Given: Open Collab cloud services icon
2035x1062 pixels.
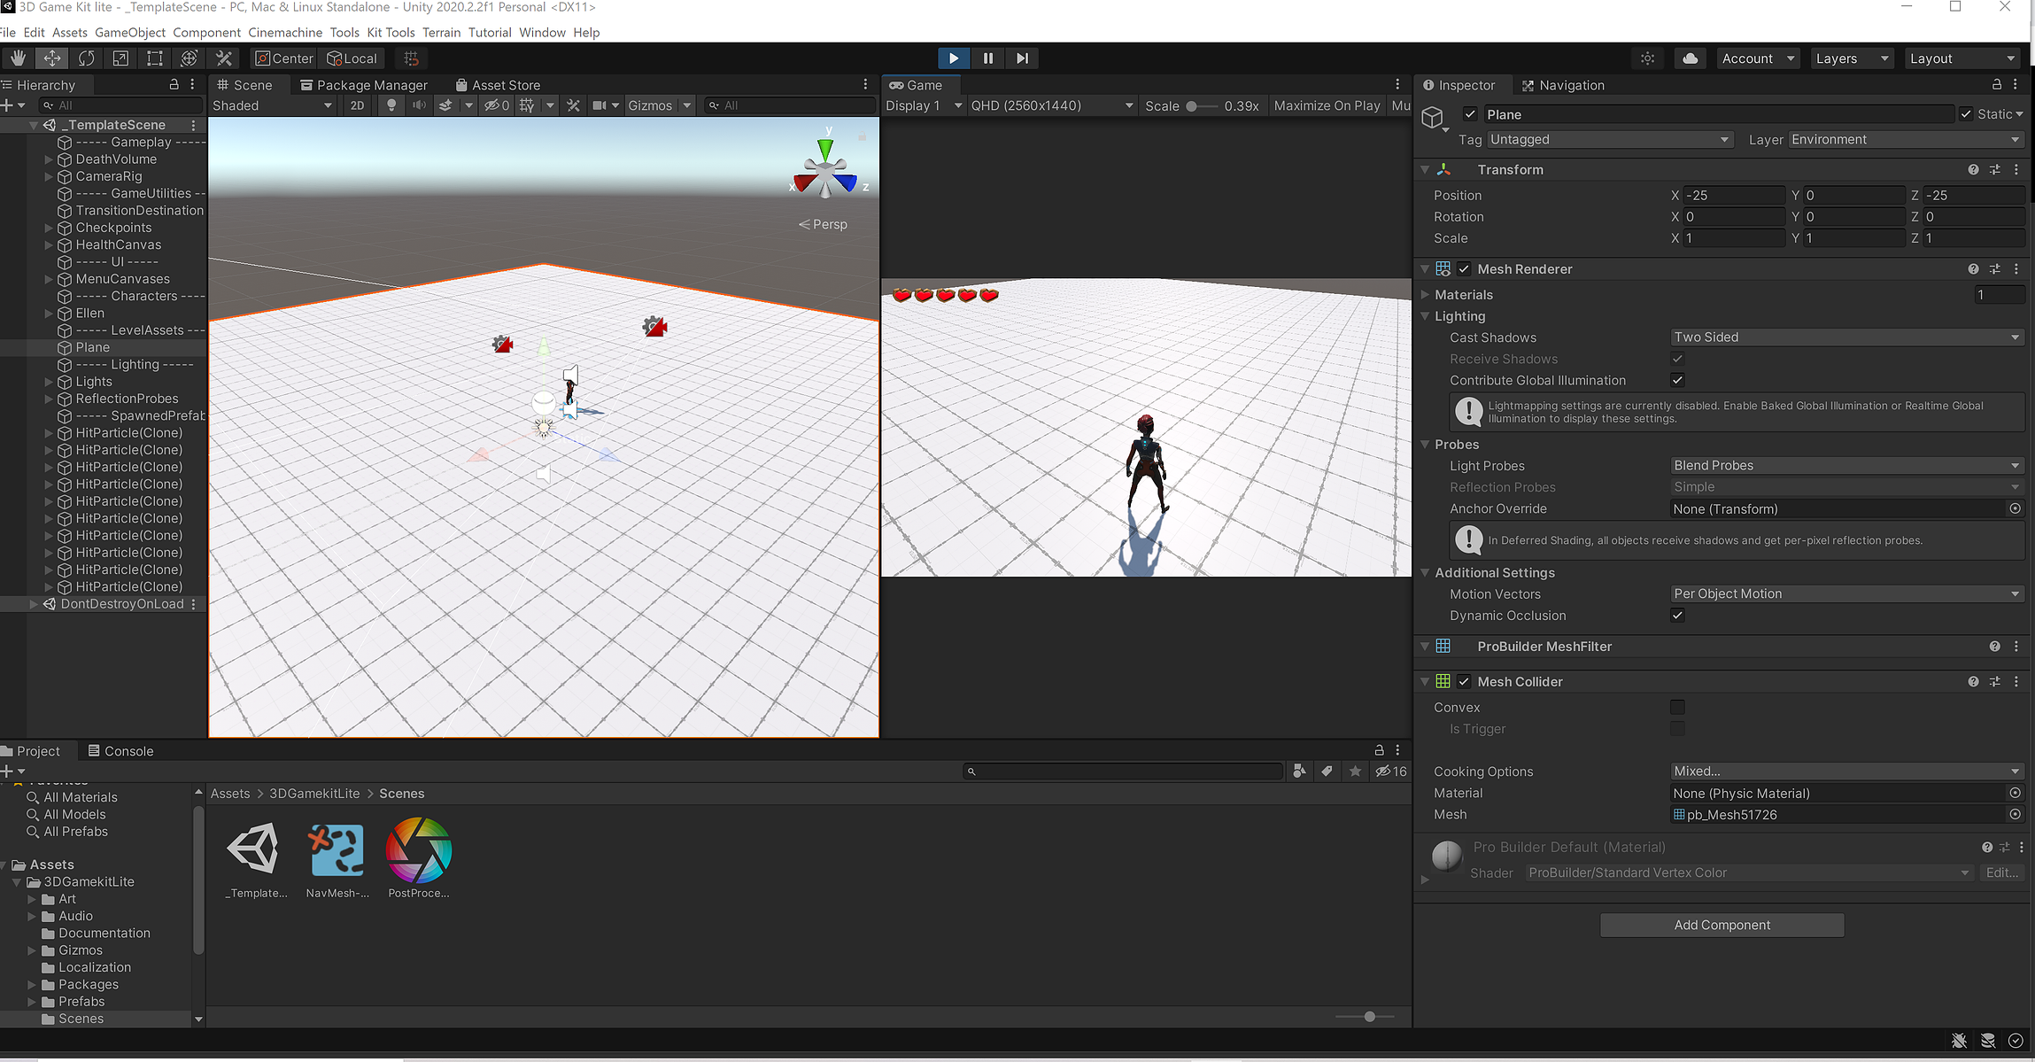Looking at the screenshot, I should coord(1691,58).
